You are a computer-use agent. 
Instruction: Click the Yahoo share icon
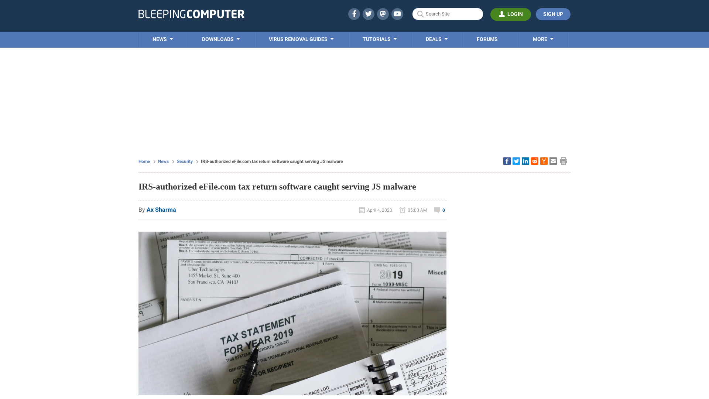(544, 161)
